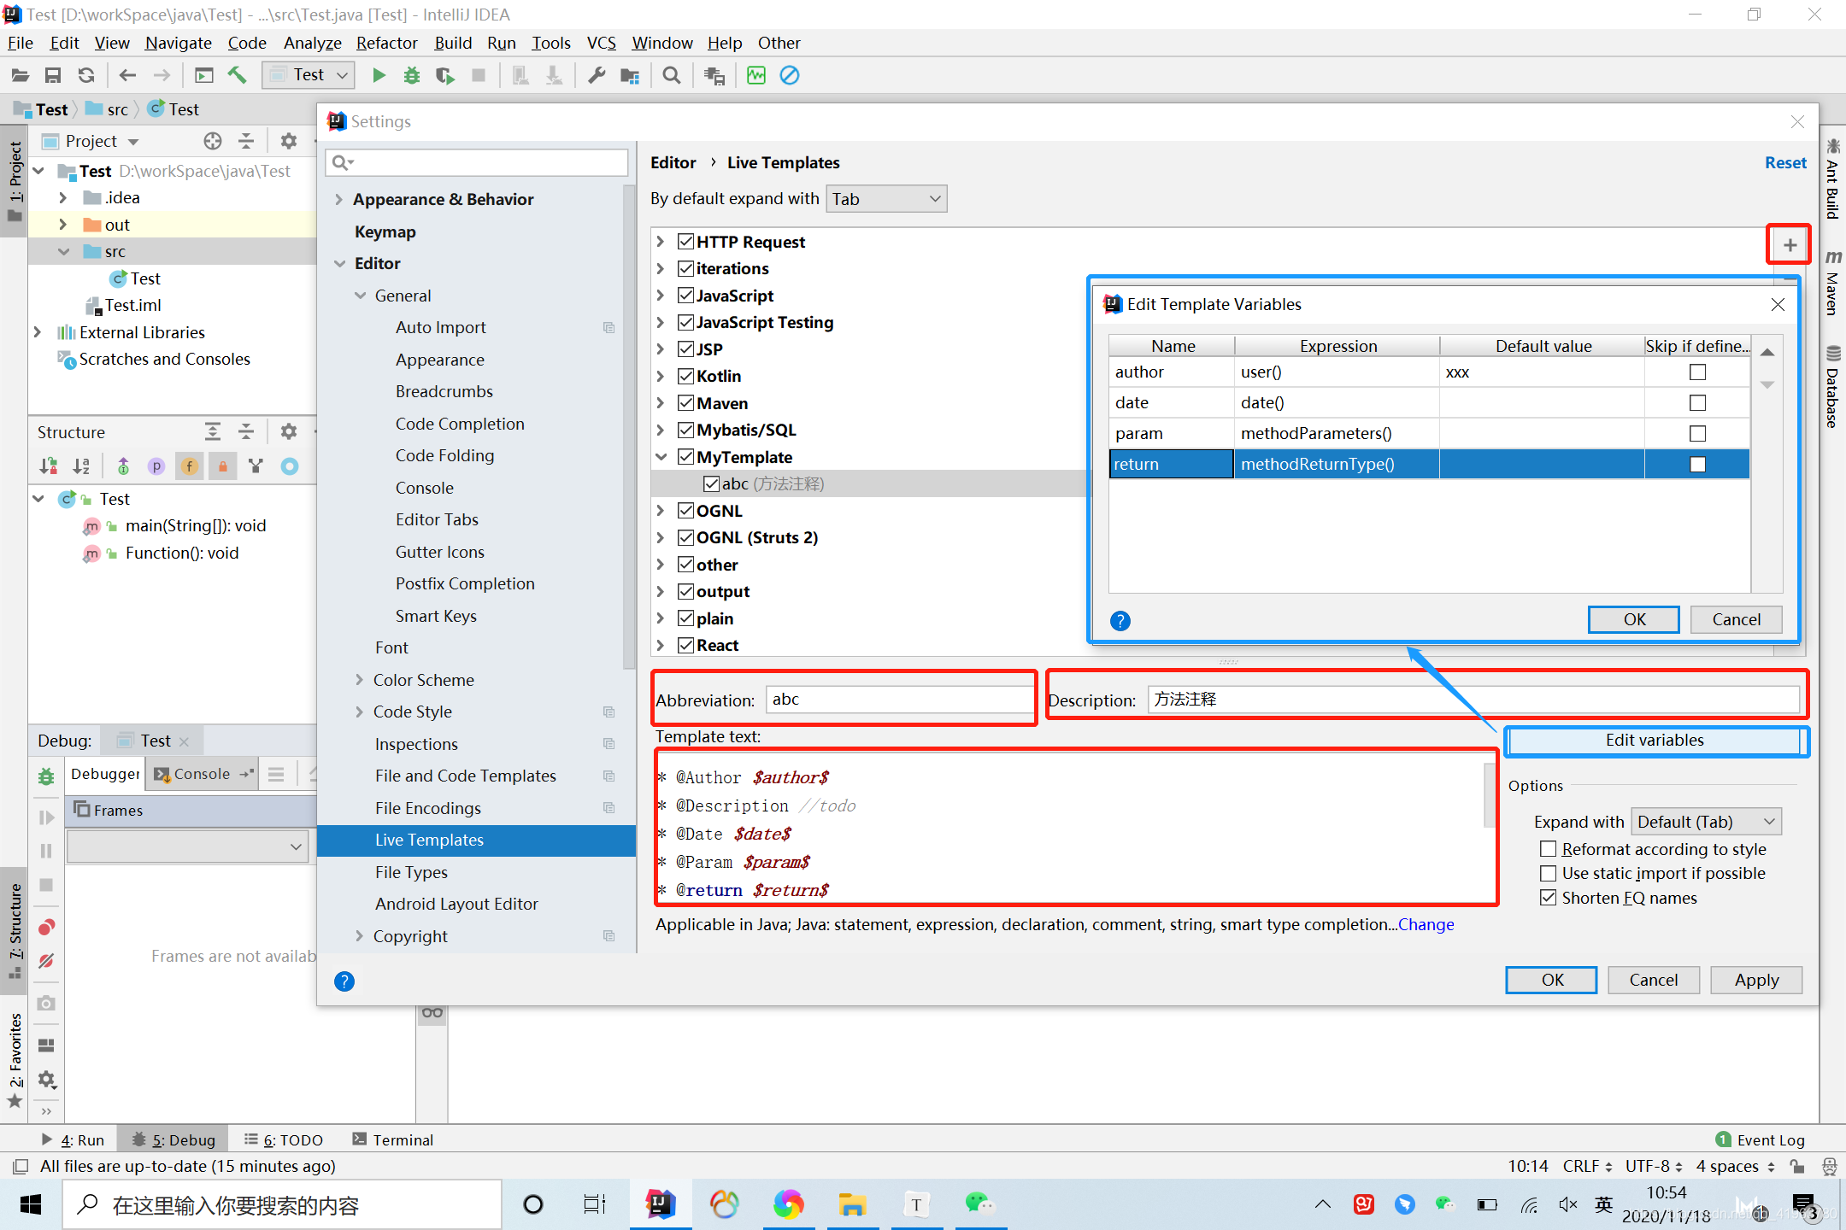Open the Analyze menu

coord(312,43)
